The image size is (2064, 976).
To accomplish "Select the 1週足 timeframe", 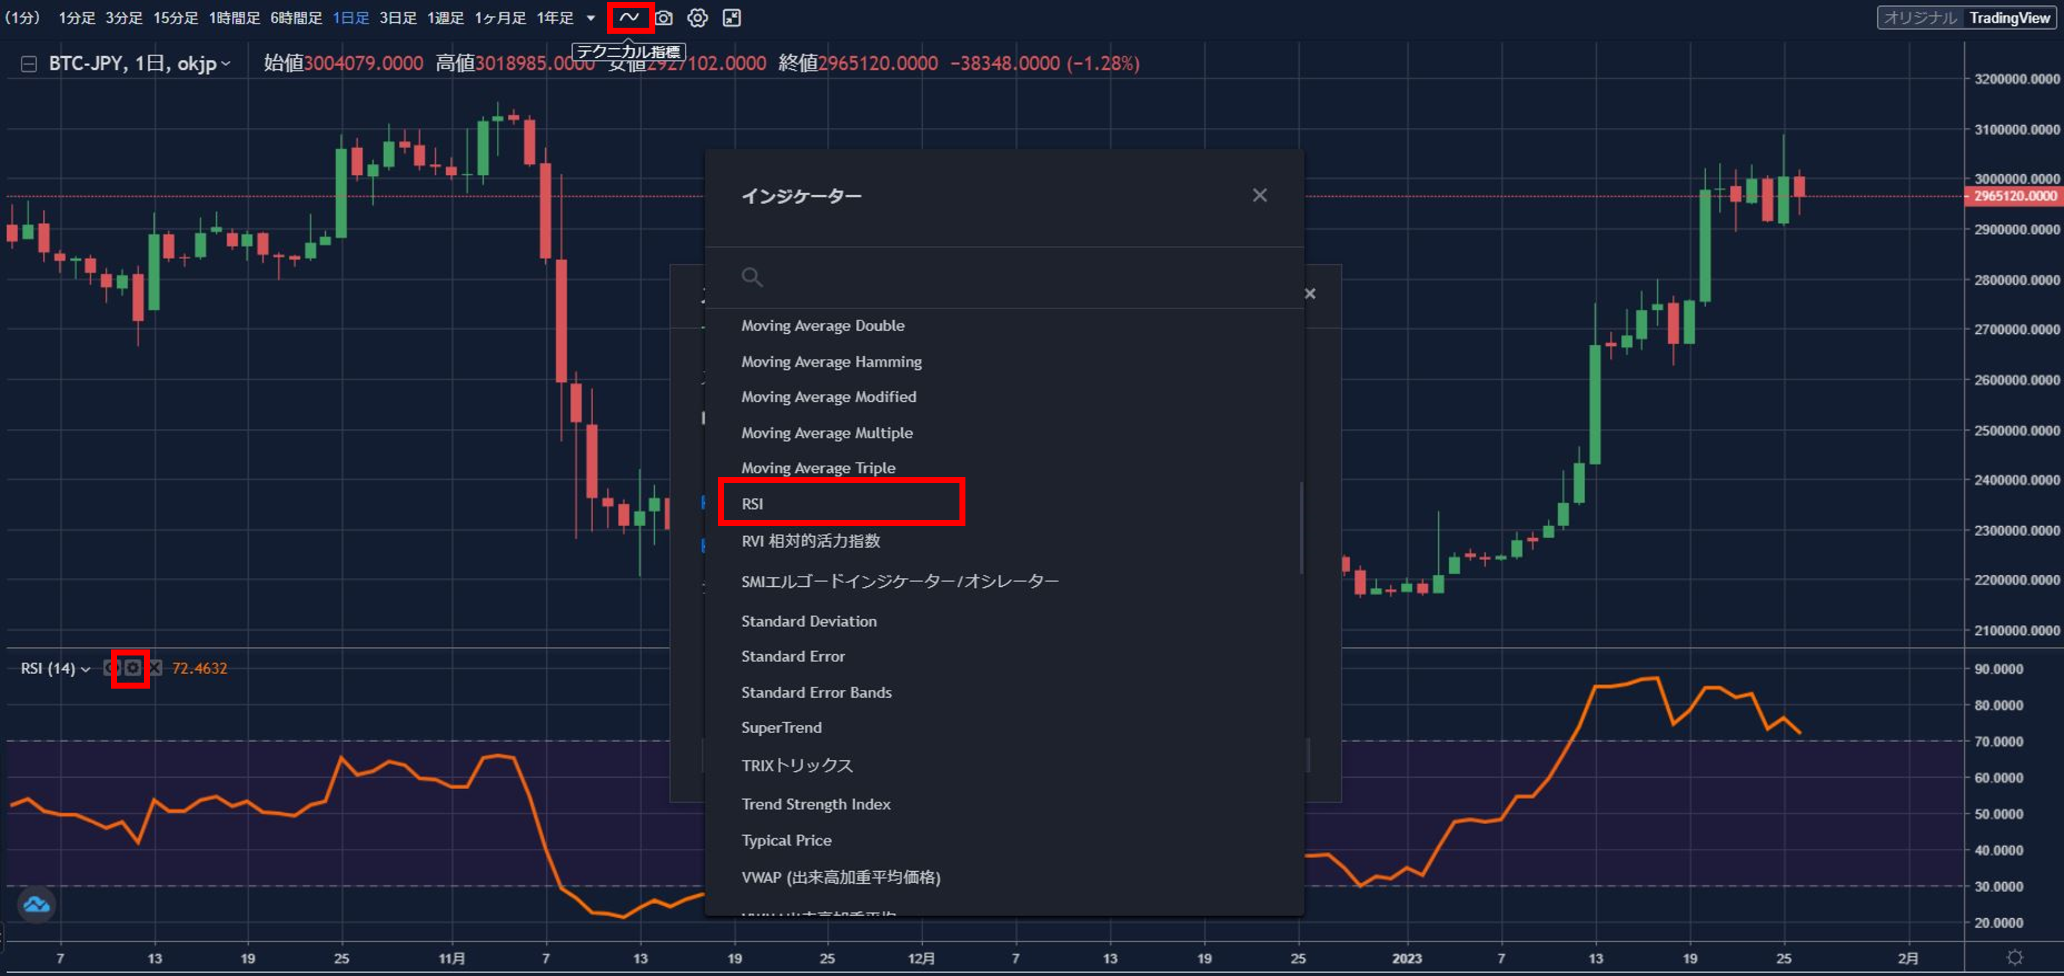I will [444, 17].
